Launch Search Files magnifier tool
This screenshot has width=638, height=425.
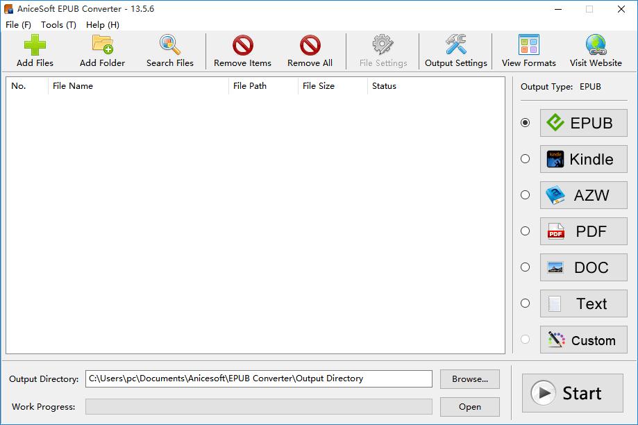[169, 51]
